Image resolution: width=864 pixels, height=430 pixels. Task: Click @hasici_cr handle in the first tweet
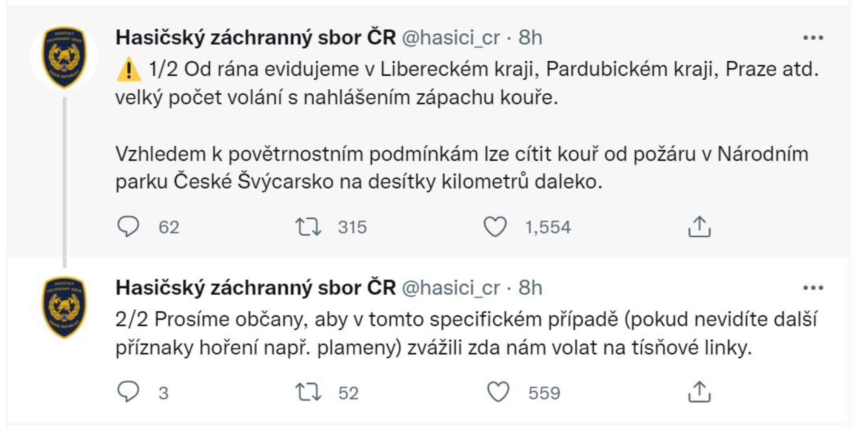coord(451,38)
